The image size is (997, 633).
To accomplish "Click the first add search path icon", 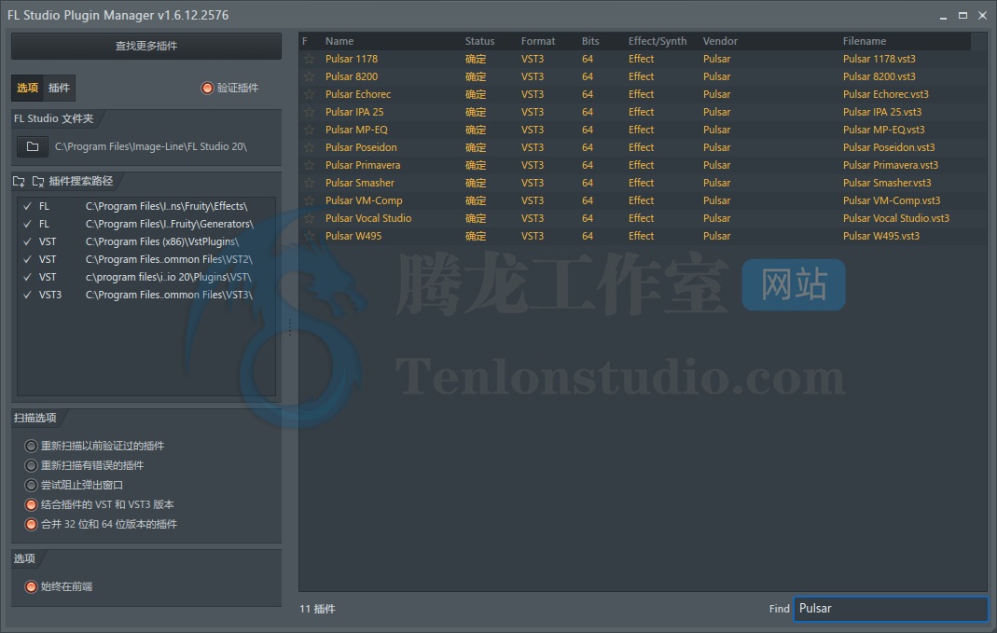I will click(20, 181).
